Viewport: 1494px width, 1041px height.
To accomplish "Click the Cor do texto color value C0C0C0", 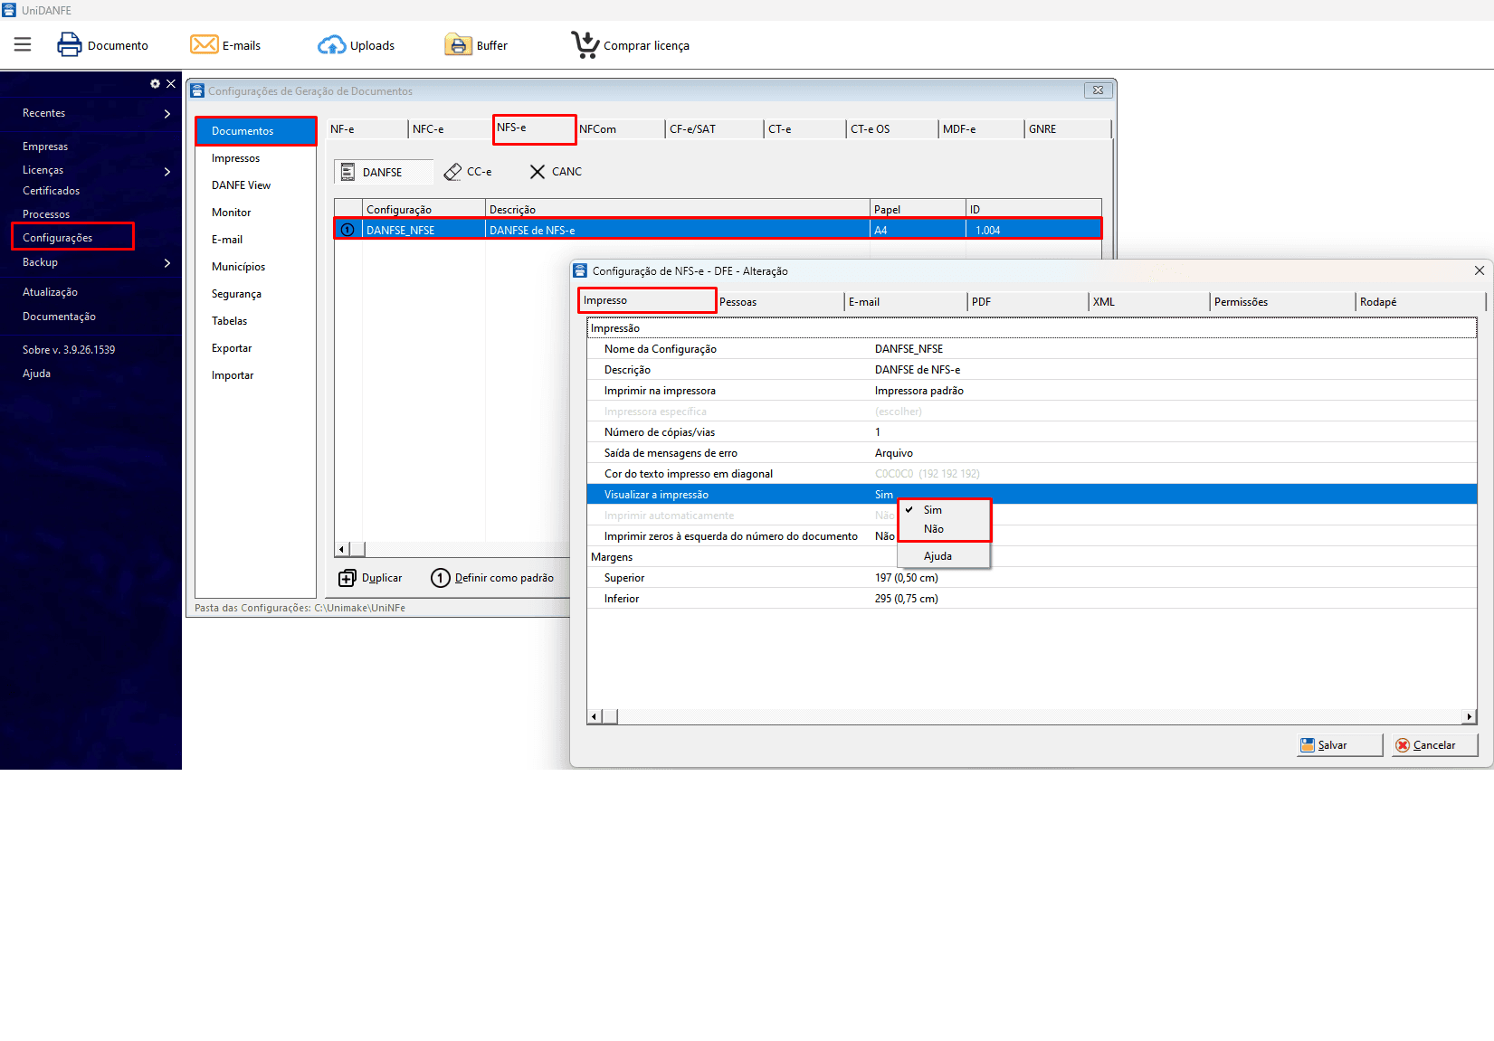I will point(927,474).
